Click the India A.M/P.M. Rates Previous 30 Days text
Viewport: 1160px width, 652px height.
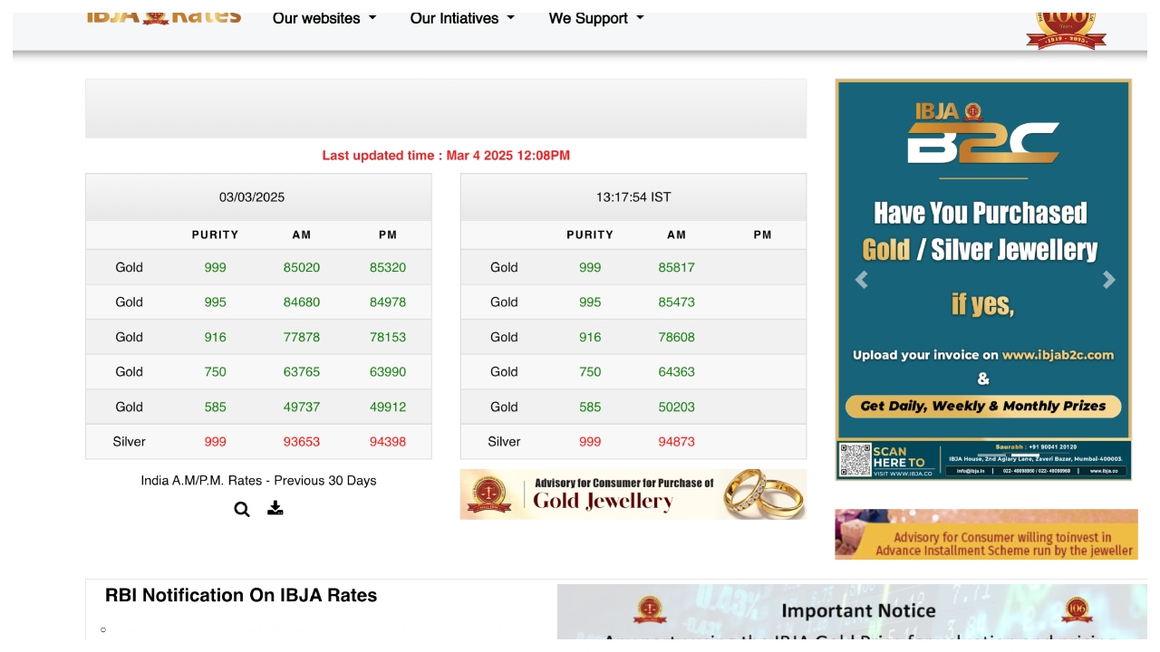click(x=258, y=481)
